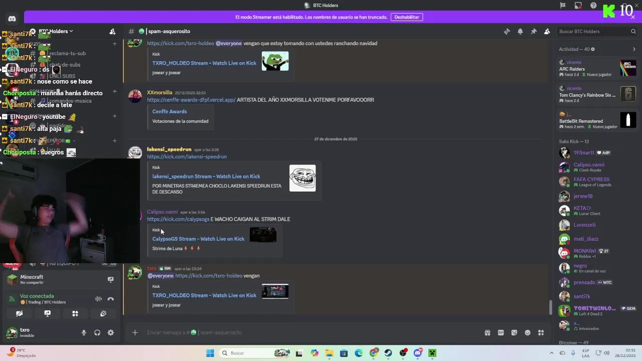The image size is (642, 361).
Task: Open the activities launcher in voice panel
Action: tap(75, 313)
